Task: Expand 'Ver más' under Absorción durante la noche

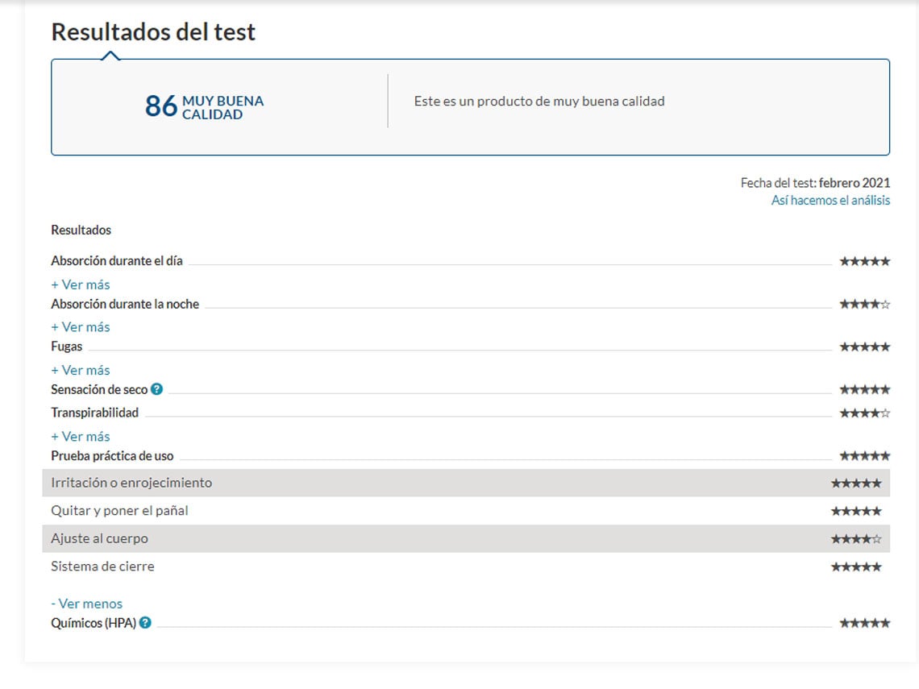Action: 81,327
